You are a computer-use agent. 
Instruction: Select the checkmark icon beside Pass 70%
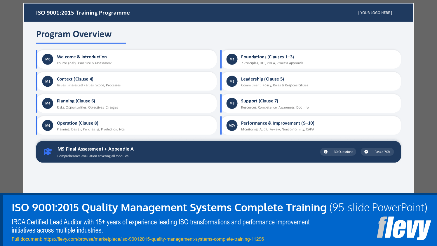point(367,151)
